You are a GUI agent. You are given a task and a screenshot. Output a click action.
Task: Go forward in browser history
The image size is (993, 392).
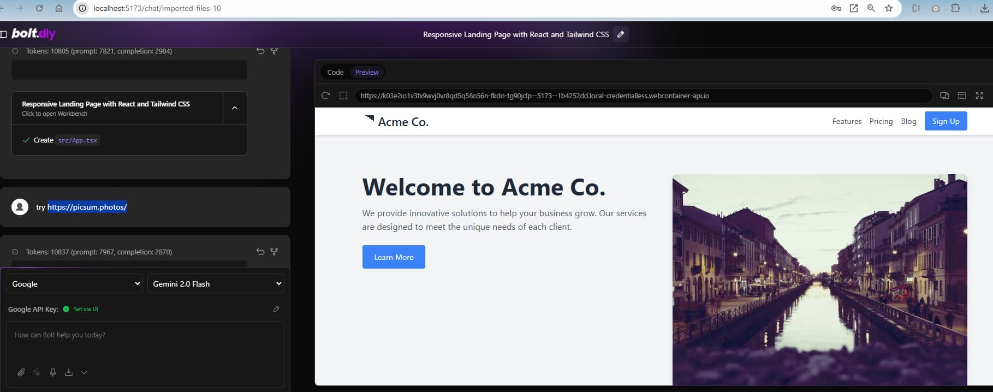point(20,8)
